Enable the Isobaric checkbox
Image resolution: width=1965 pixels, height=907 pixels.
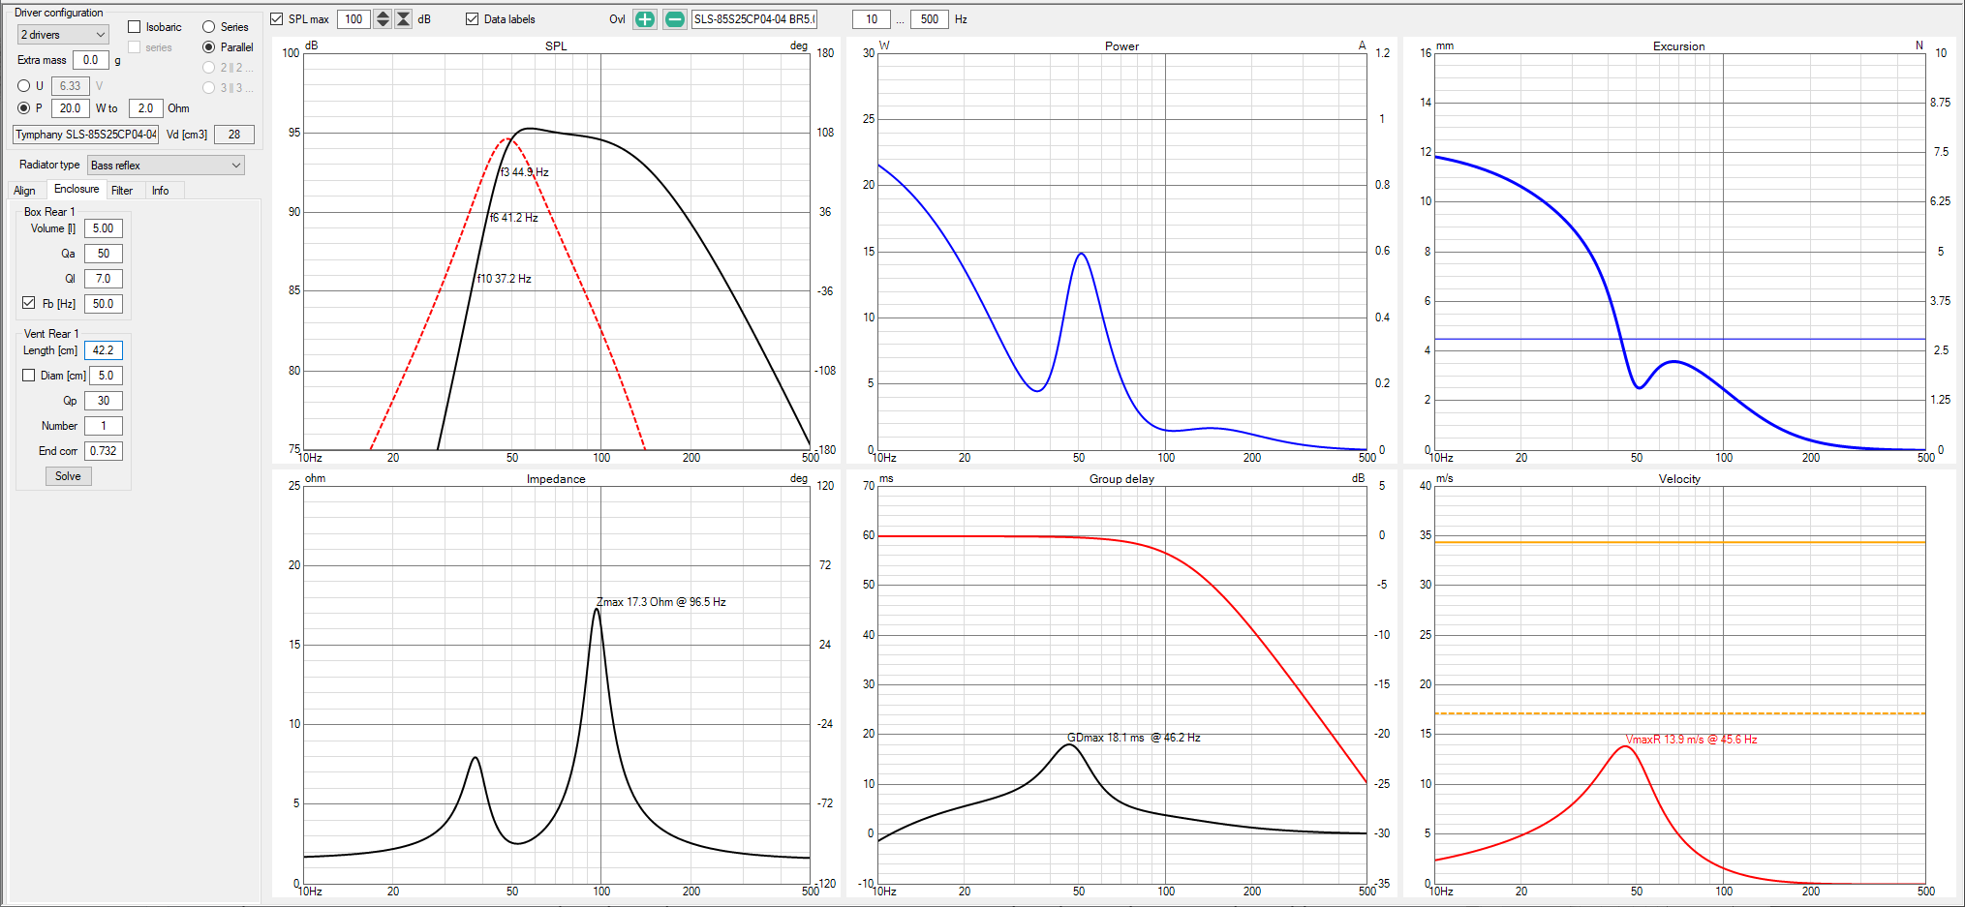135,27
